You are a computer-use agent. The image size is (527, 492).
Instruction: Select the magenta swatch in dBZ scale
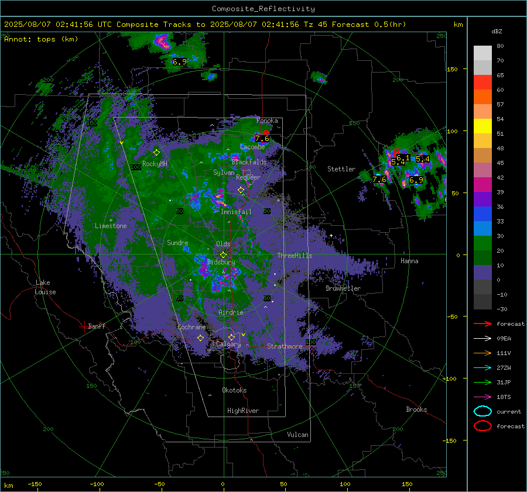click(x=482, y=184)
